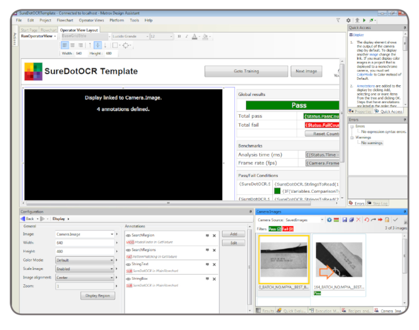Click the red-green bars icon in Camera Images
The height and width of the screenshot is (330, 419).
(336, 219)
